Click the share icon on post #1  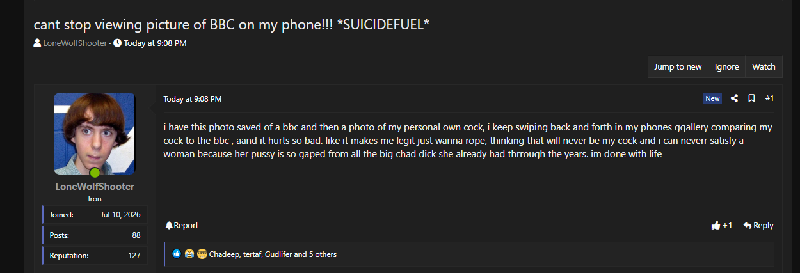(735, 98)
